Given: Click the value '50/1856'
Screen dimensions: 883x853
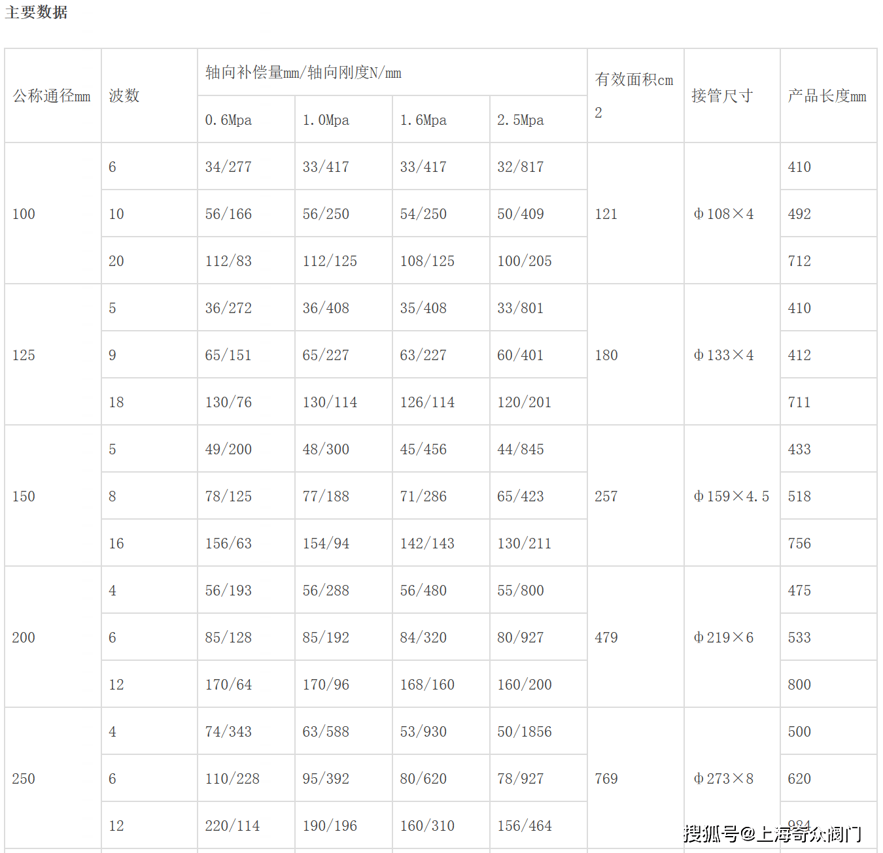Looking at the screenshot, I should (525, 732).
